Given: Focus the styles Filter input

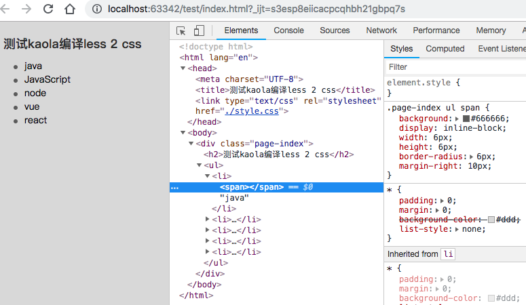Looking at the screenshot, I should (456, 67).
